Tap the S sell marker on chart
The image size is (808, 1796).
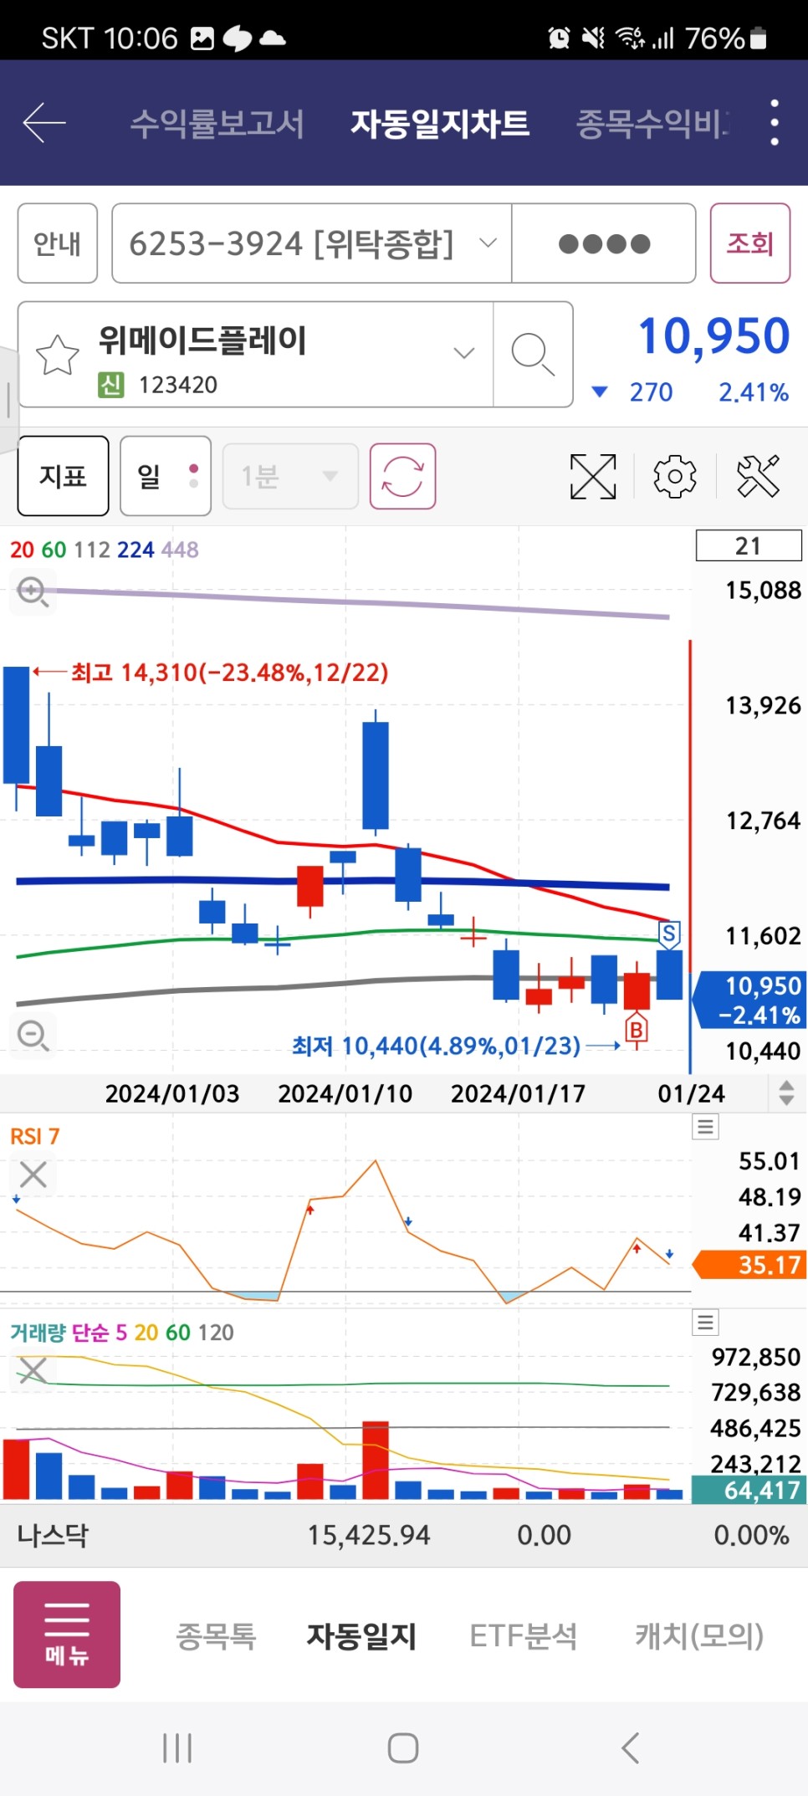click(x=669, y=934)
